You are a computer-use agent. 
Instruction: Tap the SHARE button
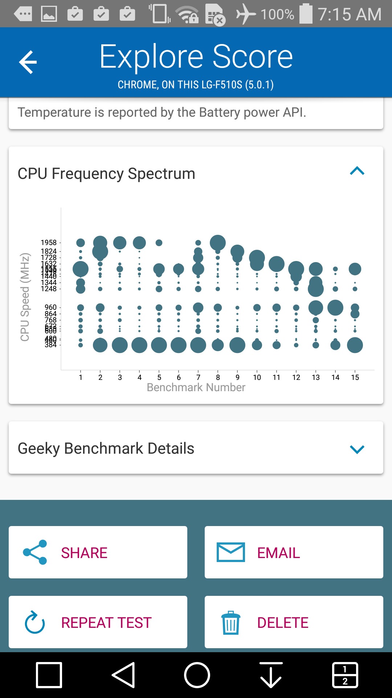(x=98, y=552)
